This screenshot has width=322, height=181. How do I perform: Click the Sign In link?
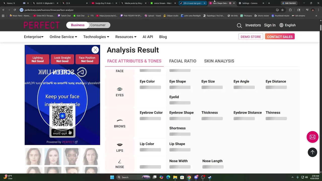click(270, 25)
